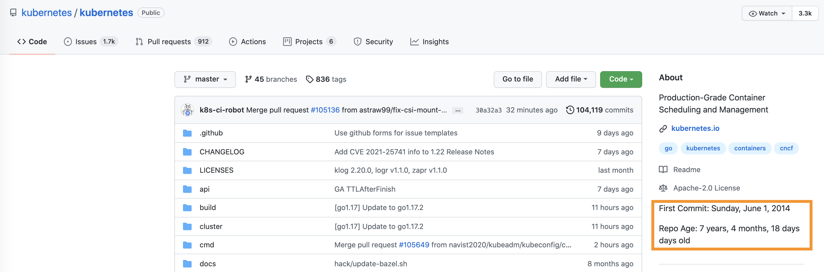Viewport: 824px width, 272px height.
Task: Open the Watch dropdown
Action: click(767, 13)
